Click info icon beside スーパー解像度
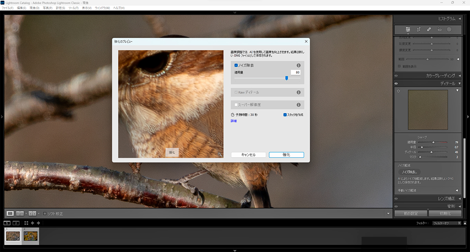The height and width of the screenshot is (252, 470). [x=298, y=105]
